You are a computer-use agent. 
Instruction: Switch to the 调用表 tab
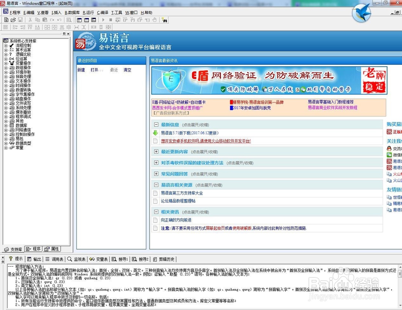(54, 259)
